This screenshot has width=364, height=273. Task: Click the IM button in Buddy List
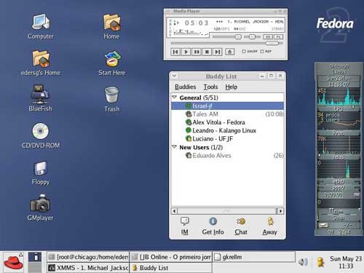[x=185, y=226]
